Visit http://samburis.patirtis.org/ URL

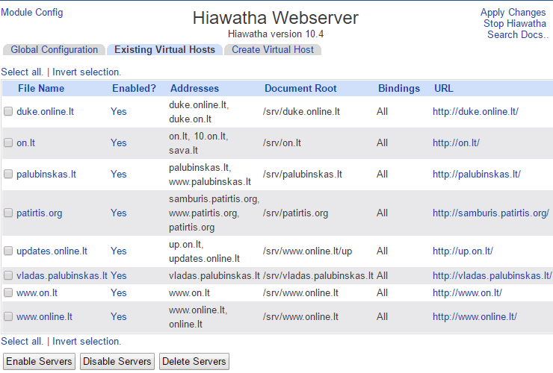(491, 213)
